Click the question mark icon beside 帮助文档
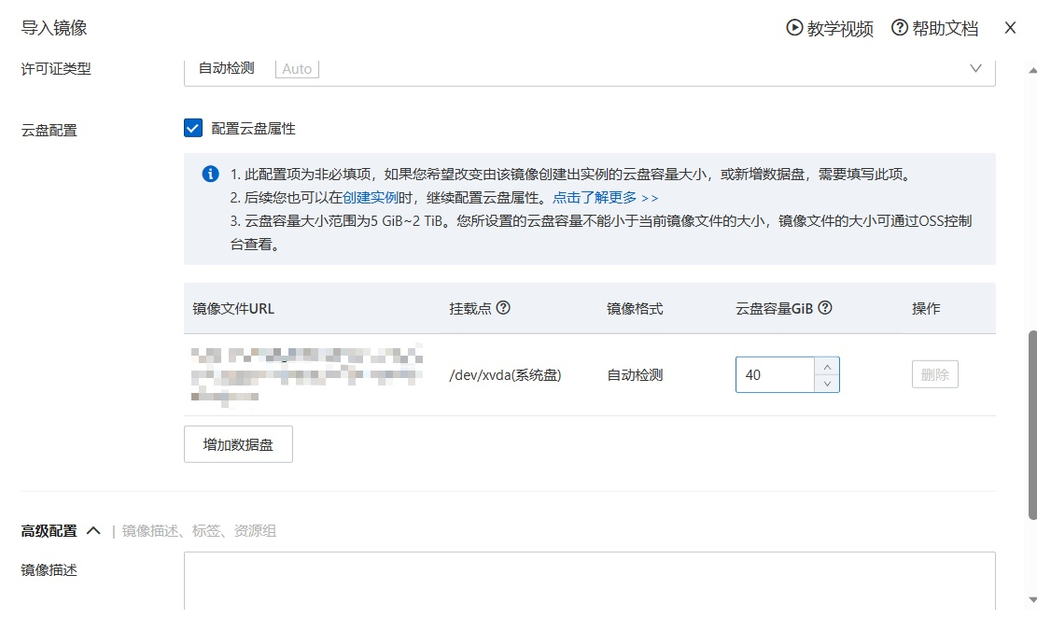 [900, 28]
